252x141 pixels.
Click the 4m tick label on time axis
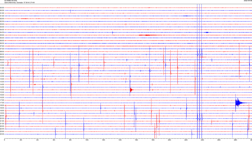click(38, 140)
